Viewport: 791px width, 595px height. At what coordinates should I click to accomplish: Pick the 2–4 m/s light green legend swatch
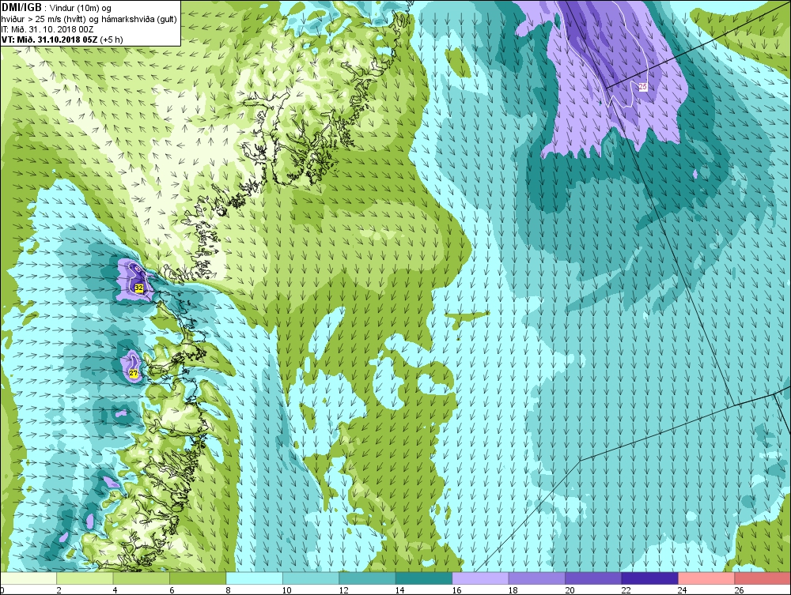click(x=85, y=578)
